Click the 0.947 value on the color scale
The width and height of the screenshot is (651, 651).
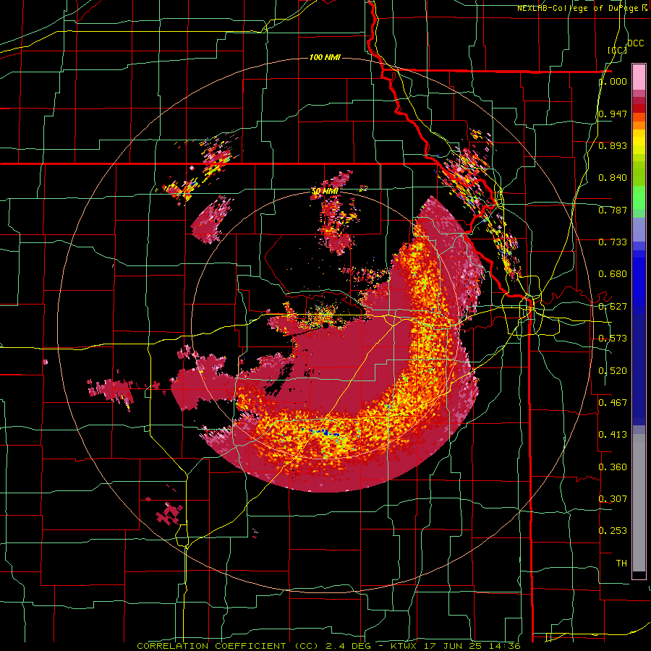click(613, 114)
